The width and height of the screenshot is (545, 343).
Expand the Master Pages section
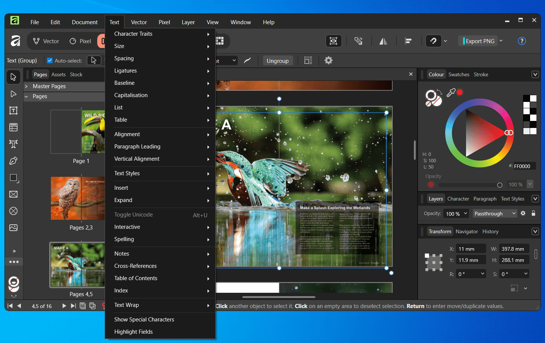(26, 86)
